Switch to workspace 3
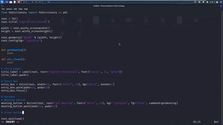This screenshot has height=125, width=223. pyautogui.click(x=36, y=2)
